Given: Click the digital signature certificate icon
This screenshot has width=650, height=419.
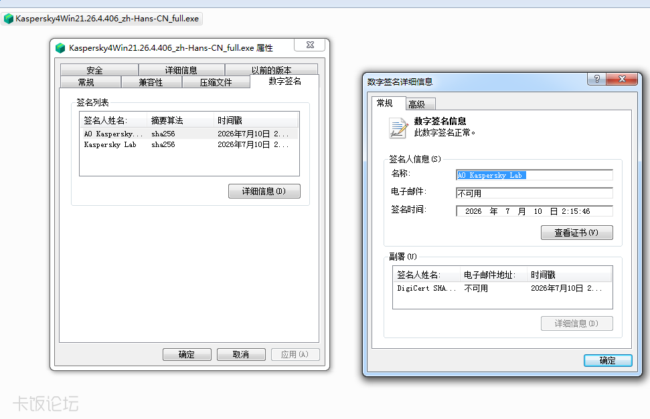Looking at the screenshot, I should pos(398,128).
